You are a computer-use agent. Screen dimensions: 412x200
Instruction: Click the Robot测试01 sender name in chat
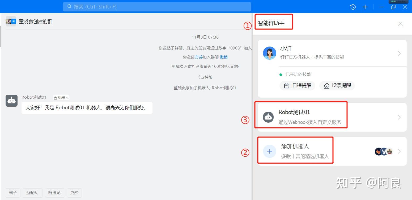point(34,97)
